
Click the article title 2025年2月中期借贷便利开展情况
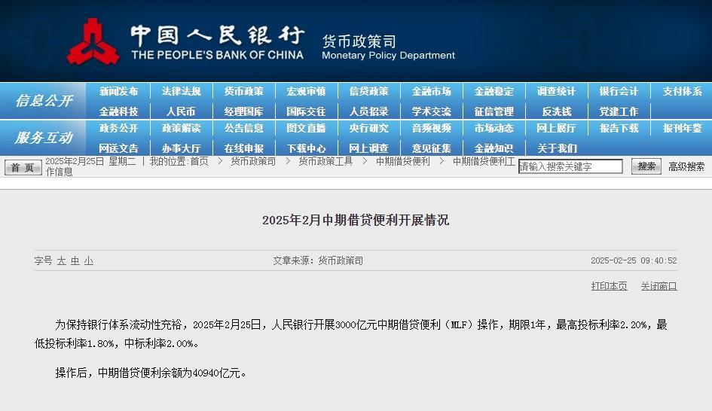click(356, 221)
